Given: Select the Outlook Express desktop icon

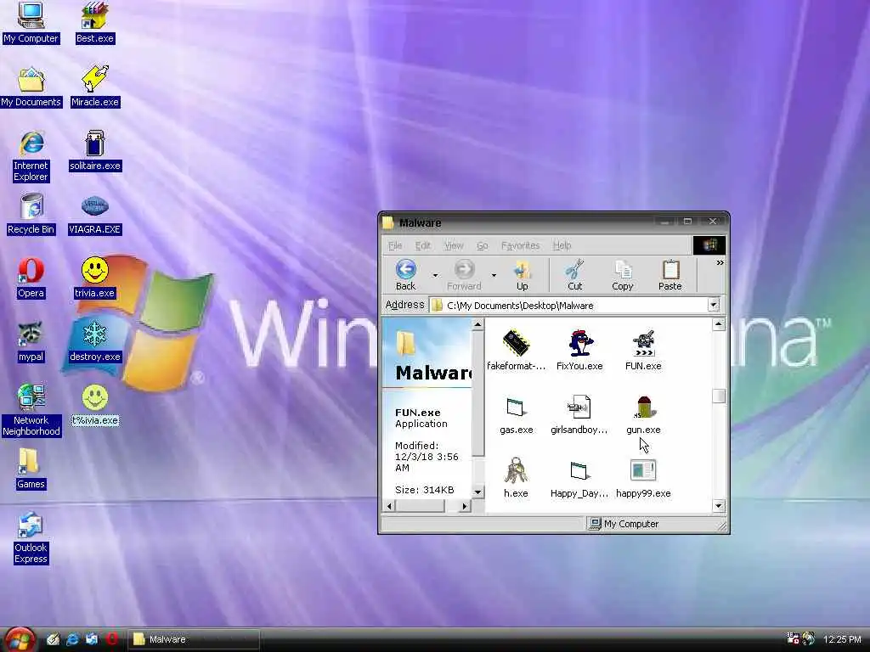Looking at the screenshot, I should [31, 538].
